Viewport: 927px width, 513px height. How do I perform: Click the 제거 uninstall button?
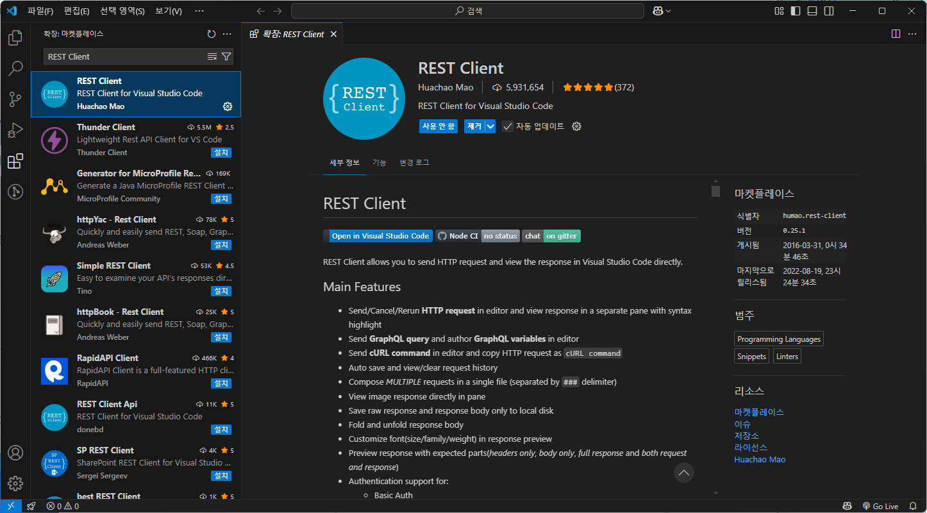(474, 126)
